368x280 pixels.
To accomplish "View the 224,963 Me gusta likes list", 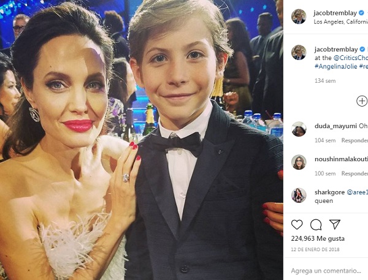I will click(x=318, y=239).
